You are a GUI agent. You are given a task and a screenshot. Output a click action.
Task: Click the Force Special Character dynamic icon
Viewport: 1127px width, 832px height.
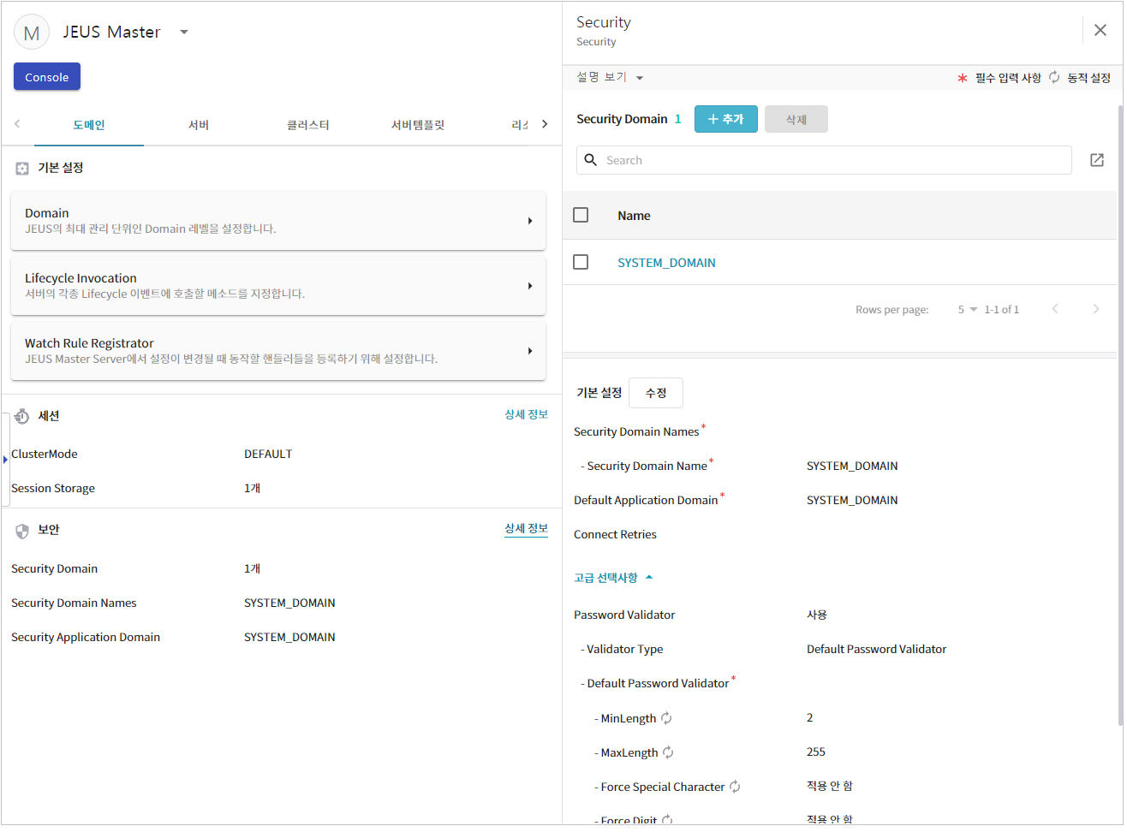[x=735, y=787]
